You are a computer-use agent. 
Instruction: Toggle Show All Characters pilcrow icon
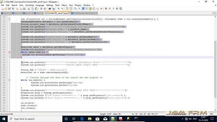click(79, 8)
